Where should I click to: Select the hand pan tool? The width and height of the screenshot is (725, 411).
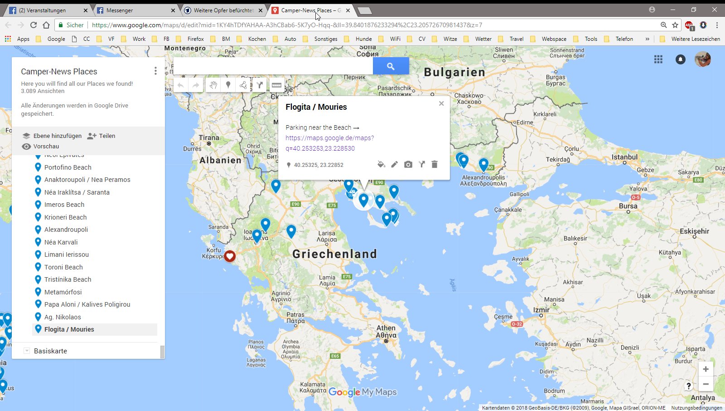[213, 85]
